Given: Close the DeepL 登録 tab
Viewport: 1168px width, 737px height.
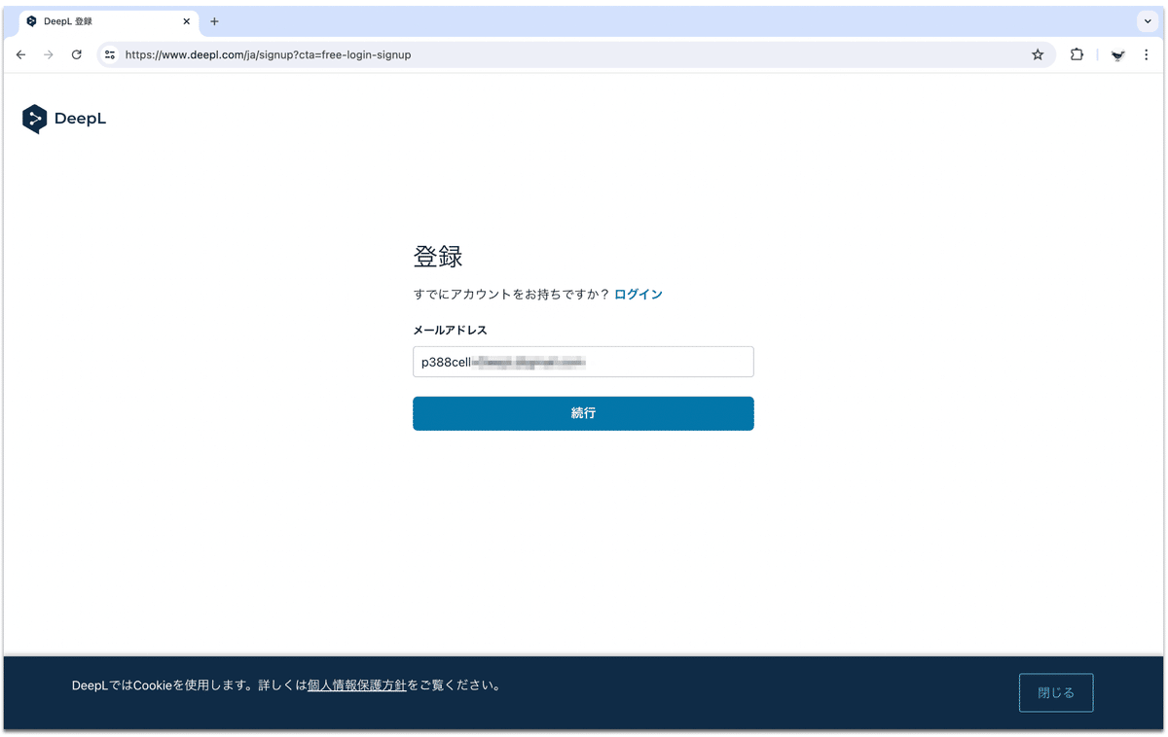Looking at the screenshot, I should click(186, 20).
